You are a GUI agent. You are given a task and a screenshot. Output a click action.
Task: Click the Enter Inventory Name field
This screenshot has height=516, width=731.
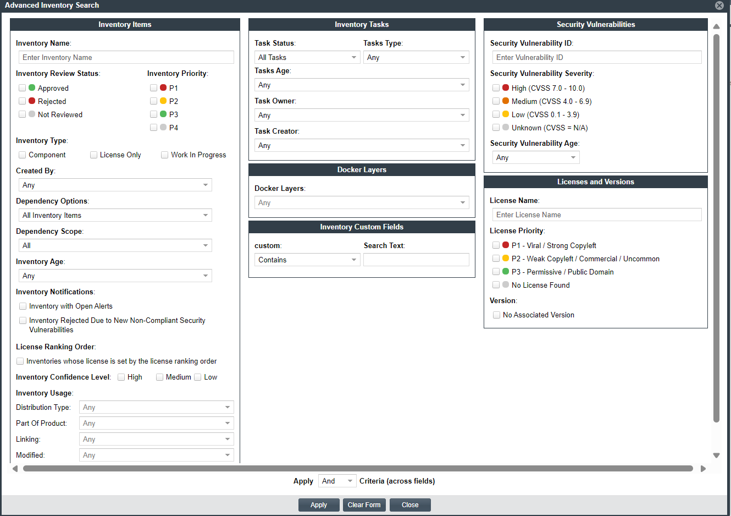[126, 57]
